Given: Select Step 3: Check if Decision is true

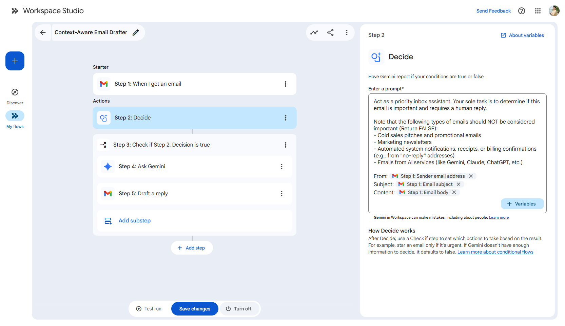Looking at the screenshot, I should [195, 145].
